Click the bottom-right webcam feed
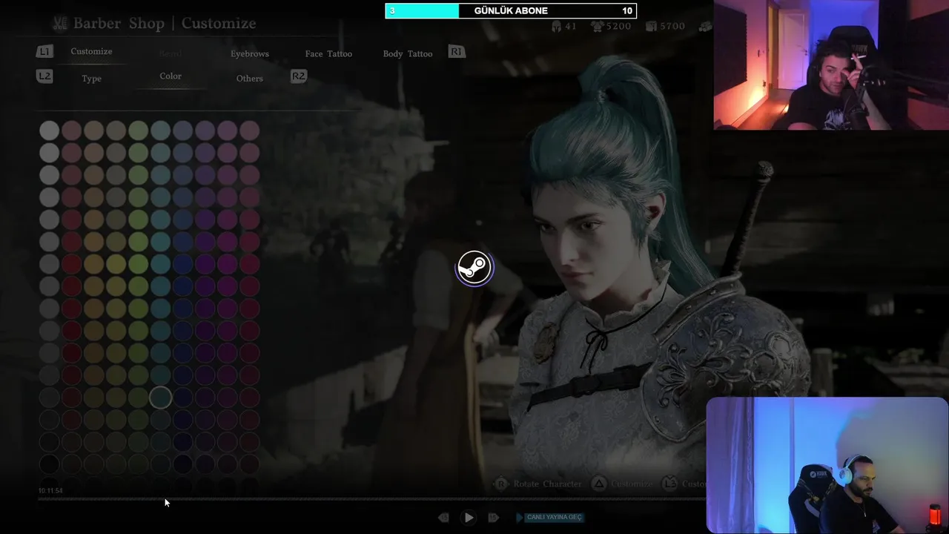Screen dimensions: 949x534 827,465
